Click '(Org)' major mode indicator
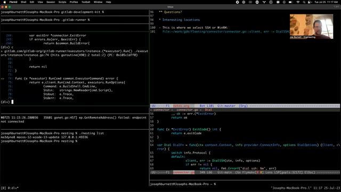 tap(243, 106)
